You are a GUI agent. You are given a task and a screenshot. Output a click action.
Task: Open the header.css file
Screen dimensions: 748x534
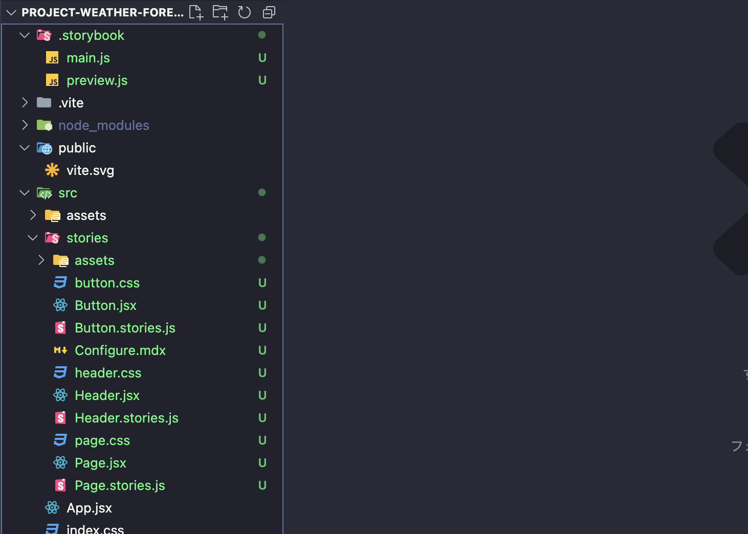108,373
